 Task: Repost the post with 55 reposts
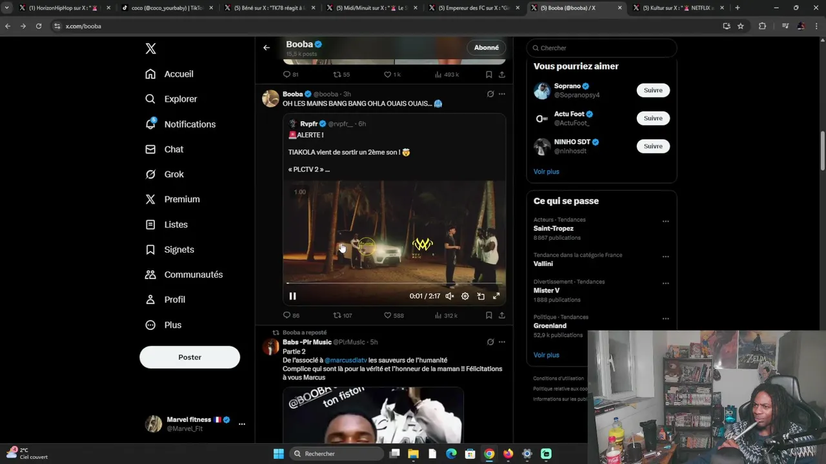(x=341, y=75)
